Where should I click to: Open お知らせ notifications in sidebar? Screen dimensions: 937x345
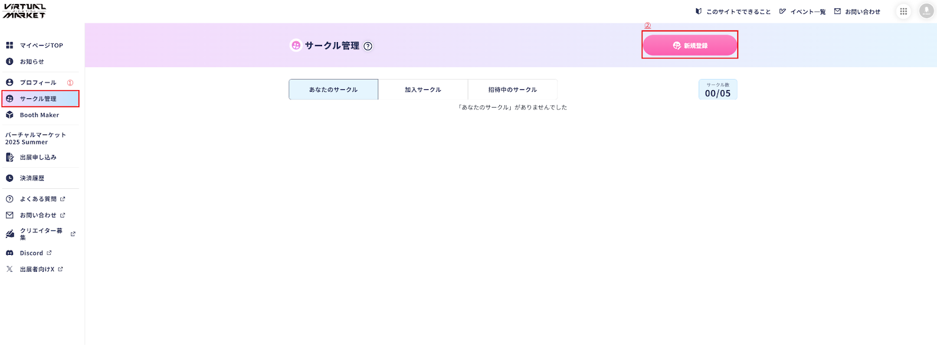pyautogui.click(x=32, y=61)
